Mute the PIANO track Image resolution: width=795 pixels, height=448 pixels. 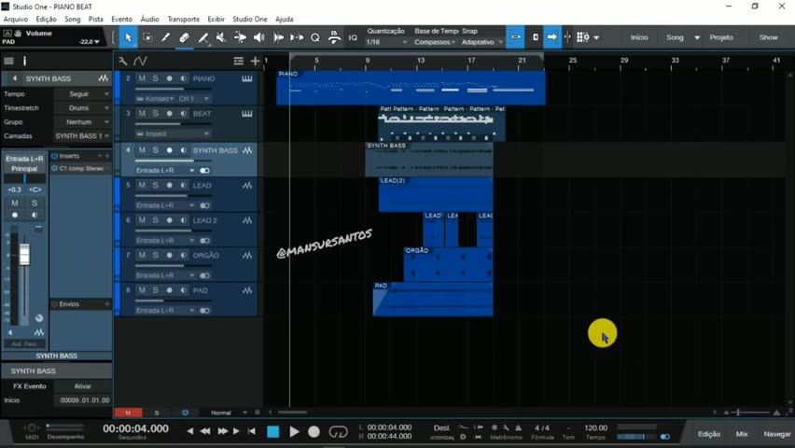[x=142, y=78]
